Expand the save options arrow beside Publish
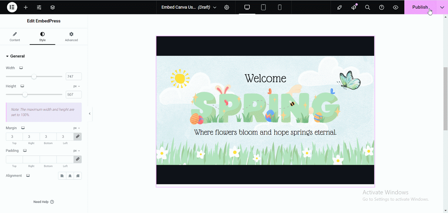Viewport: 448px width, 213px height. (442, 7)
